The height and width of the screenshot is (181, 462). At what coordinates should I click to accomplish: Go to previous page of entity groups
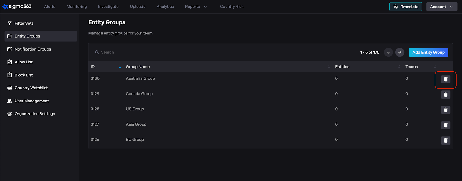pos(388,52)
